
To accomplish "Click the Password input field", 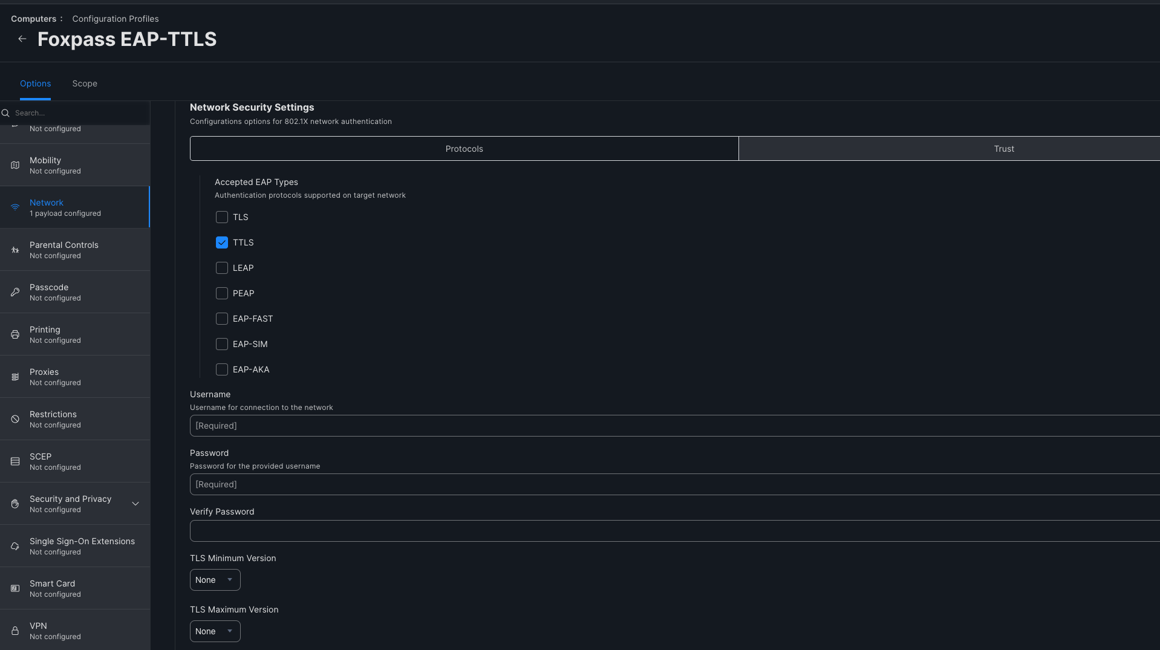I will pos(674,484).
